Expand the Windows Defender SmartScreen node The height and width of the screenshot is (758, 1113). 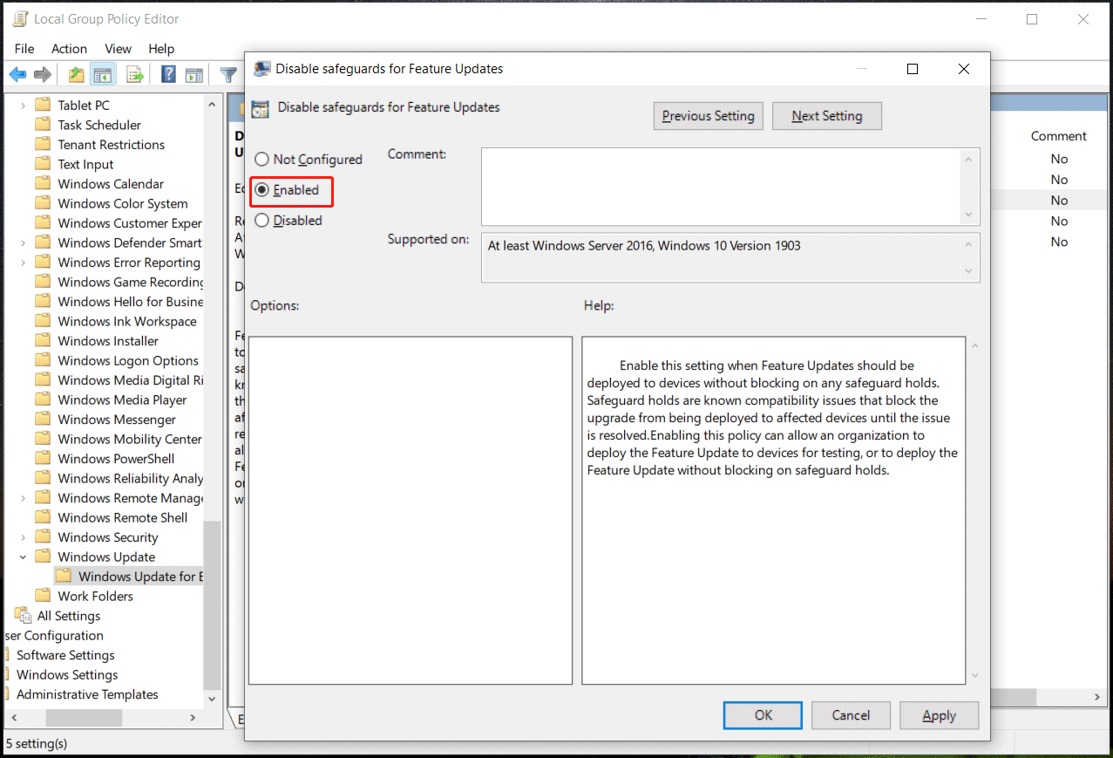point(24,242)
